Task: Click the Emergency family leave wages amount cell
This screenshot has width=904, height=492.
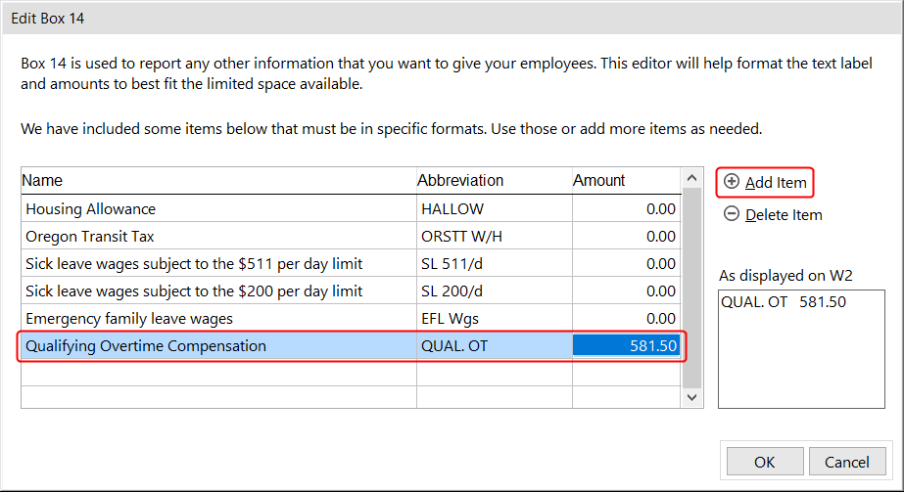Action: tap(626, 319)
